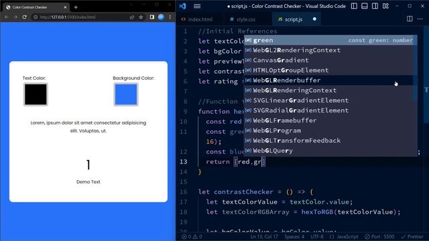Click browser forward arrow

point(15,17)
